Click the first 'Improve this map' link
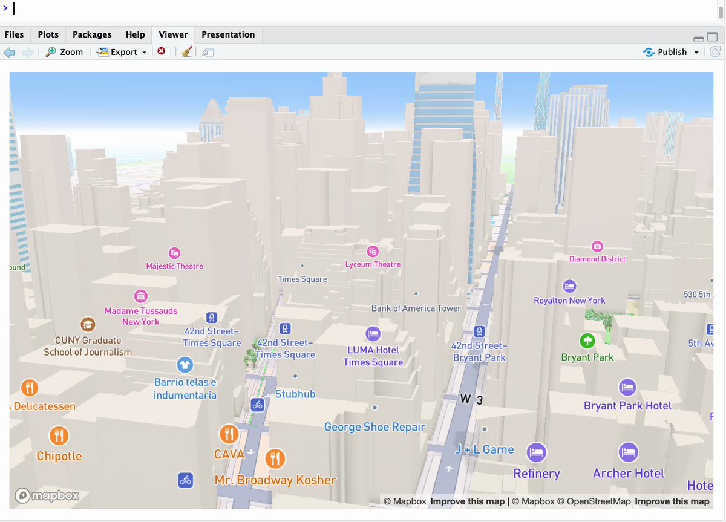Image resolution: width=726 pixels, height=522 pixels. click(467, 501)
